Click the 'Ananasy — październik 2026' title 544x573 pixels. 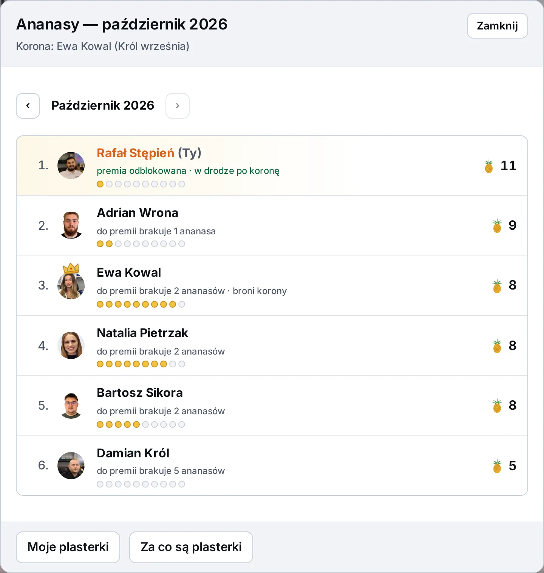point(122,24)
